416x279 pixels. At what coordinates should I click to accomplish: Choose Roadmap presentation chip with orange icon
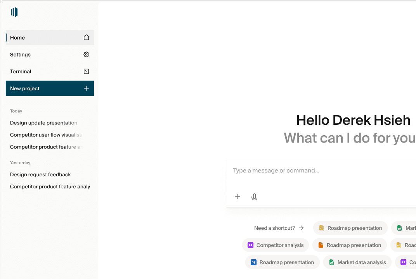click(349, 245)
